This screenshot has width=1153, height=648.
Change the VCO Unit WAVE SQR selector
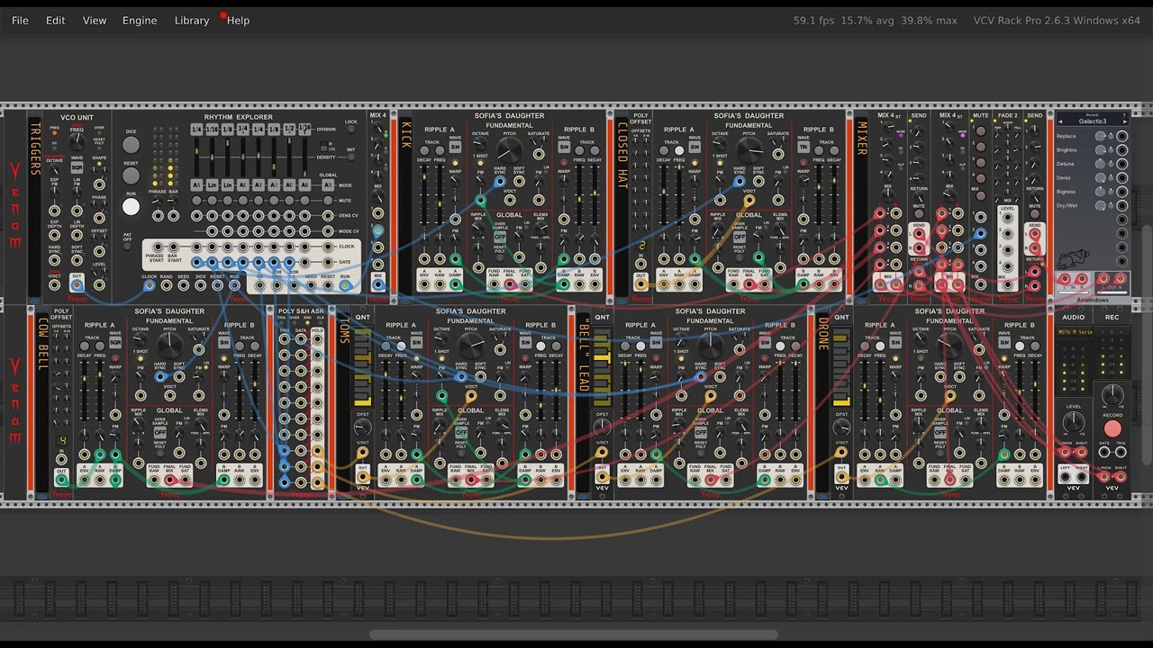[77, 167]
